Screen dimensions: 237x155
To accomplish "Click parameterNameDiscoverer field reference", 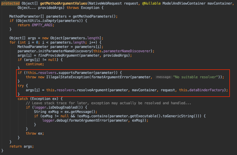I will click(x=127, y=51).
